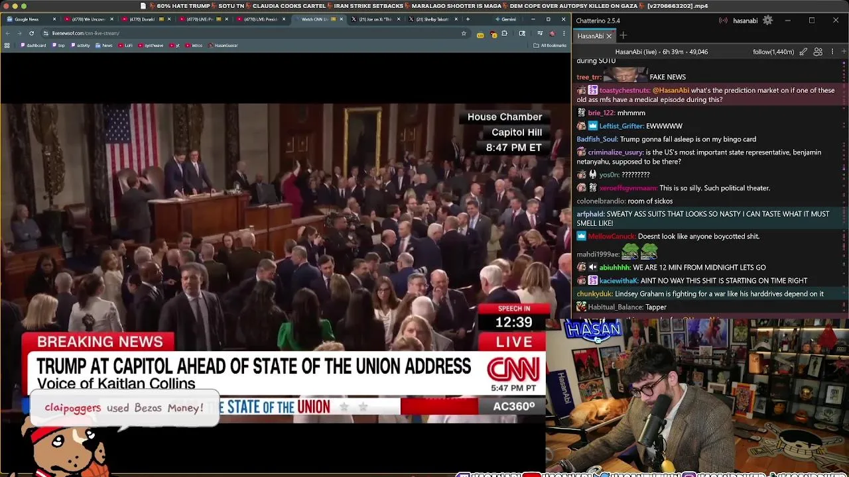Click username xeroeffsgvnmaam in chat
849x477 pixels.
627,188
